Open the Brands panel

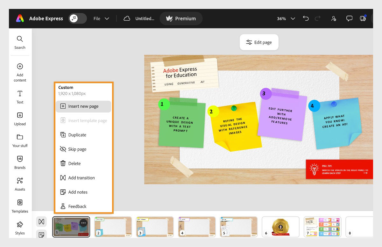pyautogui.click(x=20, y=163)
